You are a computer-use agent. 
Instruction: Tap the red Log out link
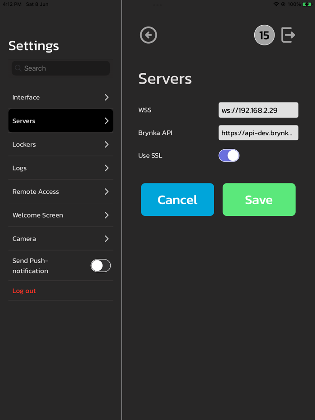click(24, 291)
